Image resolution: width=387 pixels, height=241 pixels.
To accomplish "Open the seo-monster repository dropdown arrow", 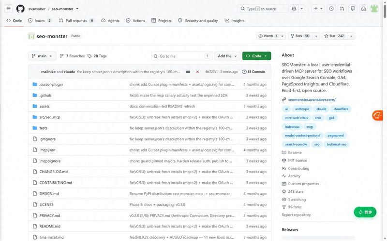I will 77,9.
